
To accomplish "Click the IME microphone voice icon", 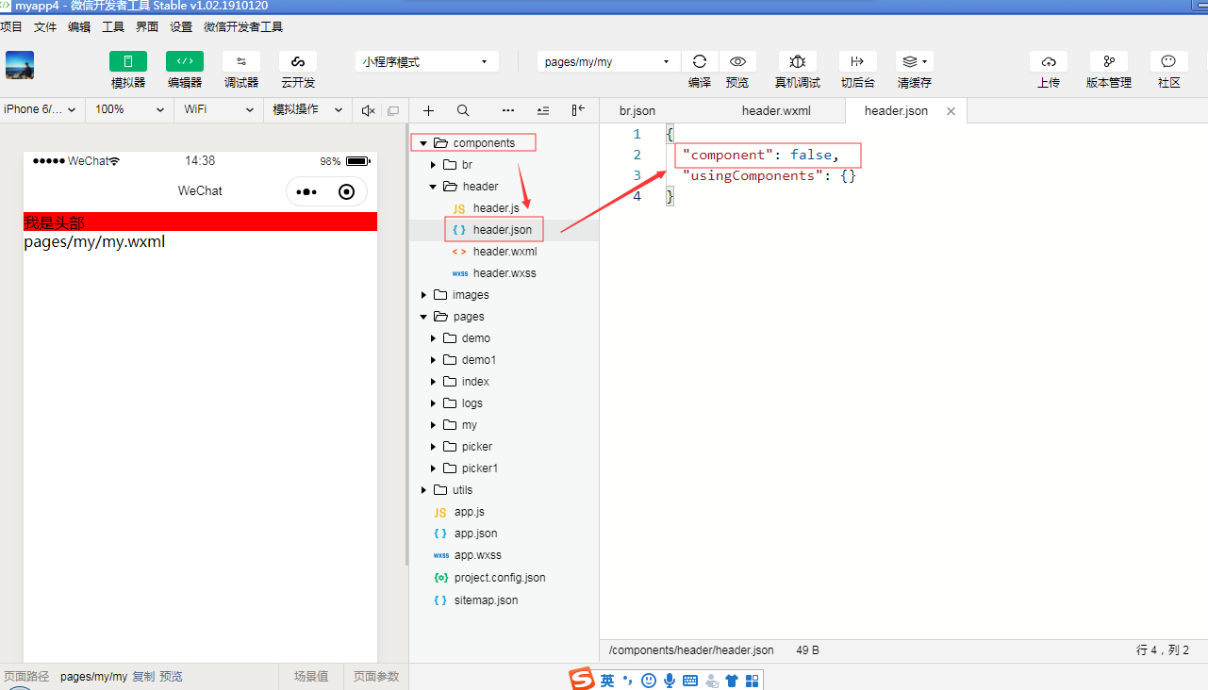I will click(670, 681).
